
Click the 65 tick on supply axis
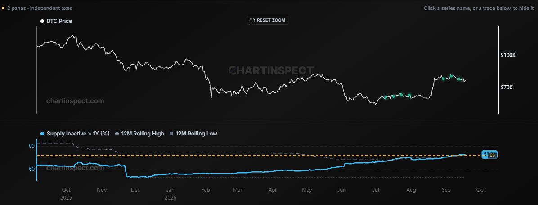[x=31, y=146]
